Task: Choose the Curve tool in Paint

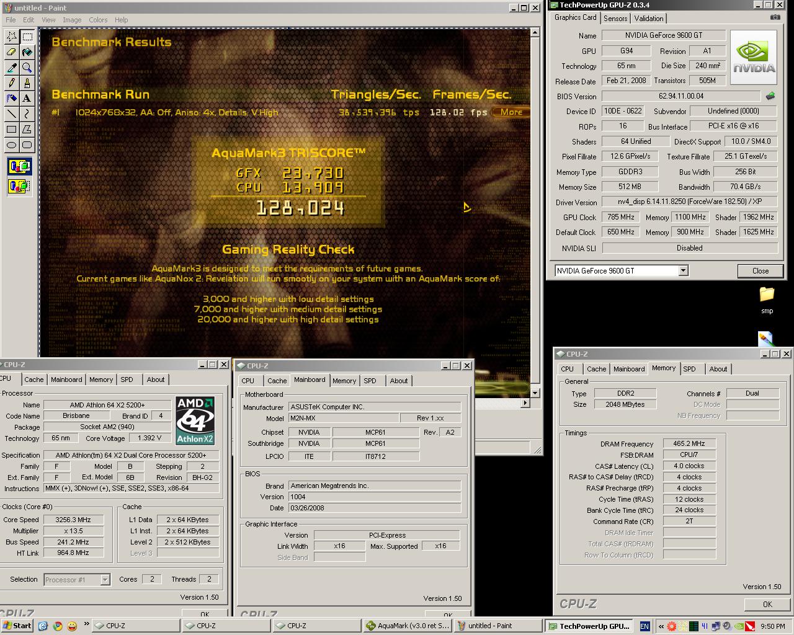Action: (27, 114)
